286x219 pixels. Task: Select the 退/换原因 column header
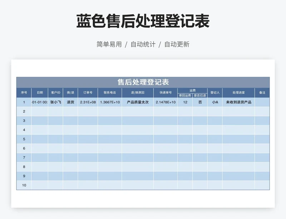[x=138, y=93]
